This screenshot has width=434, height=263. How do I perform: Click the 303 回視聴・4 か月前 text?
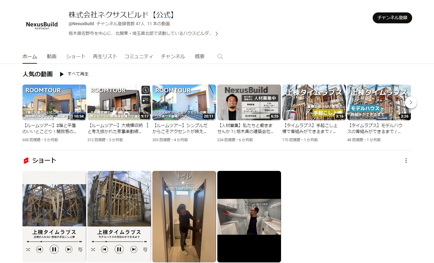170,140
